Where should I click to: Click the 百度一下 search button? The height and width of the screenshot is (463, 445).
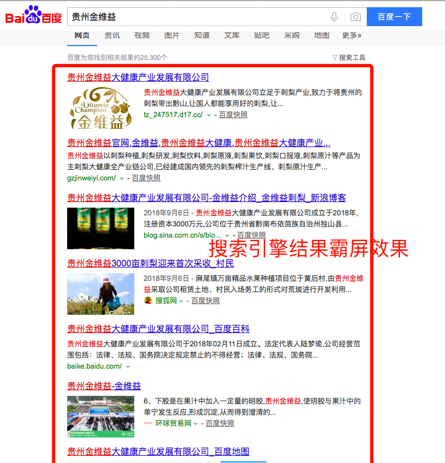pos(395,17)
